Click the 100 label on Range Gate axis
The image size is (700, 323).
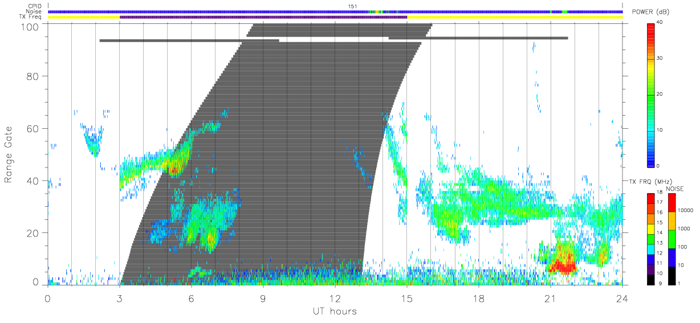(x=30, y=27)
